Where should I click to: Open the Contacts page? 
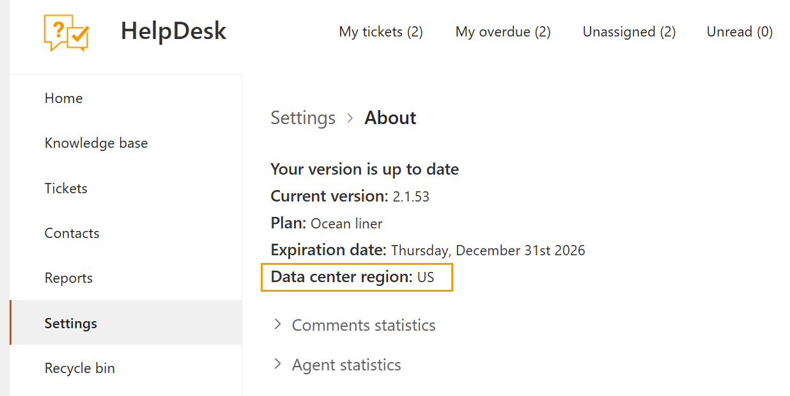click(72, 234)
